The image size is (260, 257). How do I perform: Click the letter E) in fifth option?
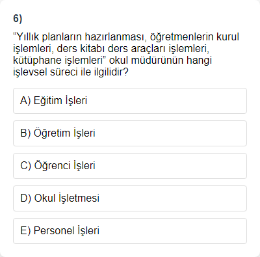click(x=25, y=231)
